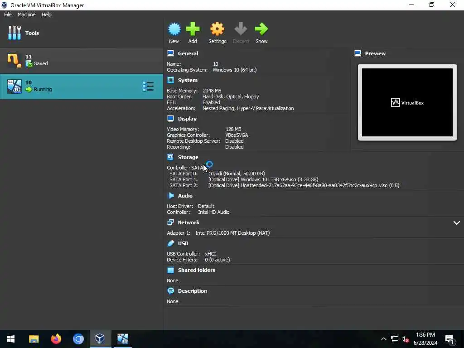Open the machine tools menu icon for VM 10
This screenshot has height=348, width=464.
(x=148, y=87)
